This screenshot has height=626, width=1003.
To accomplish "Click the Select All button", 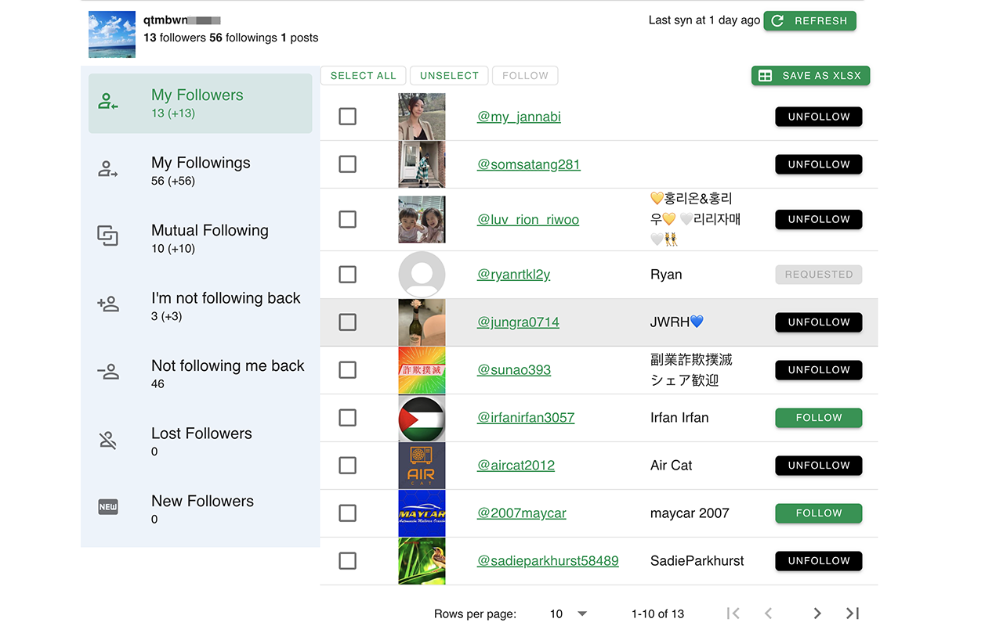I will click(x=363, y=76).
